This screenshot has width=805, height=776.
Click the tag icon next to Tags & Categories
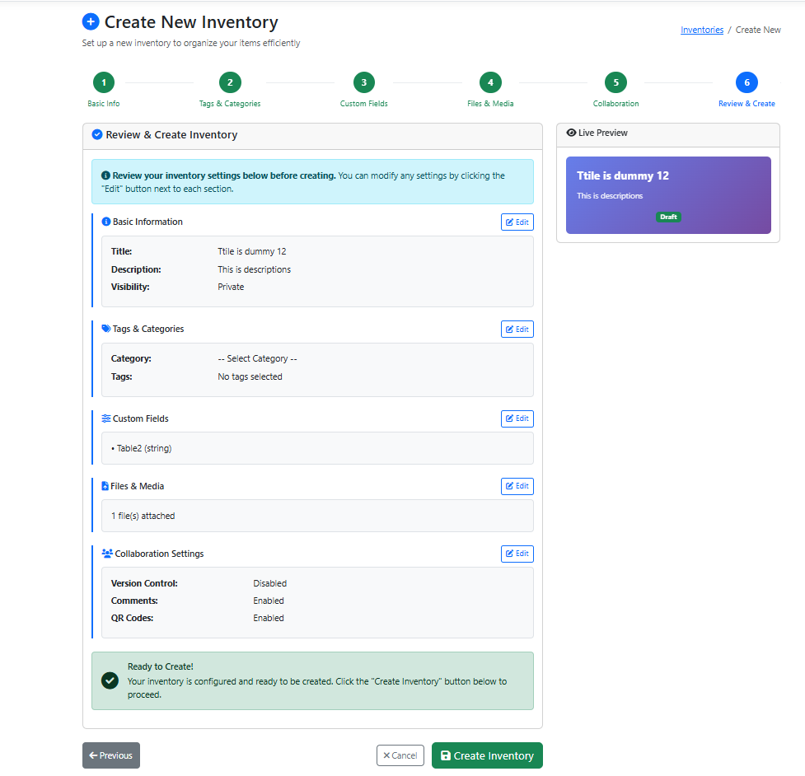coord(105,329)
